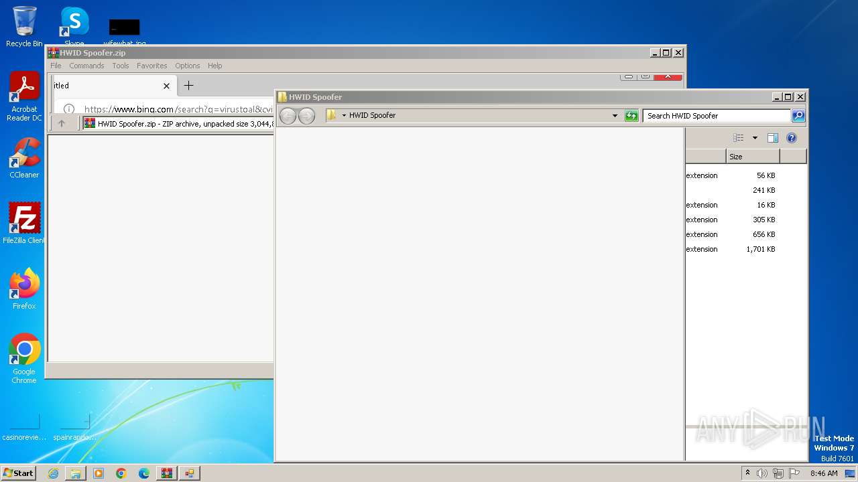Open the CCleaner desktop shortcut
The height and width of the screenshot is (482, 858).
pyautogui.click(x=24, y=158)
